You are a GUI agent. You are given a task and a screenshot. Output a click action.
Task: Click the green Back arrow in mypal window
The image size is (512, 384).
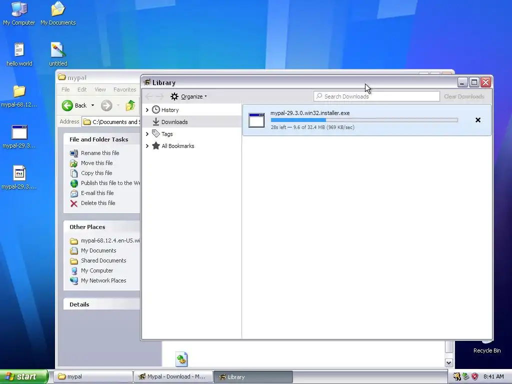tap(67, 105)
